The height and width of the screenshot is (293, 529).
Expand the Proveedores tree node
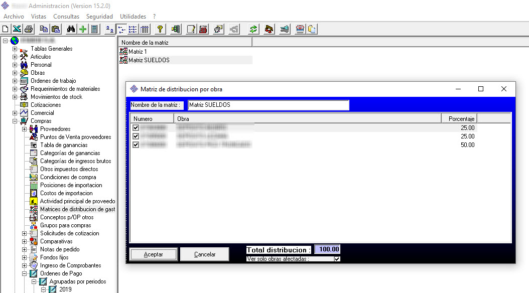click(24, 129)
